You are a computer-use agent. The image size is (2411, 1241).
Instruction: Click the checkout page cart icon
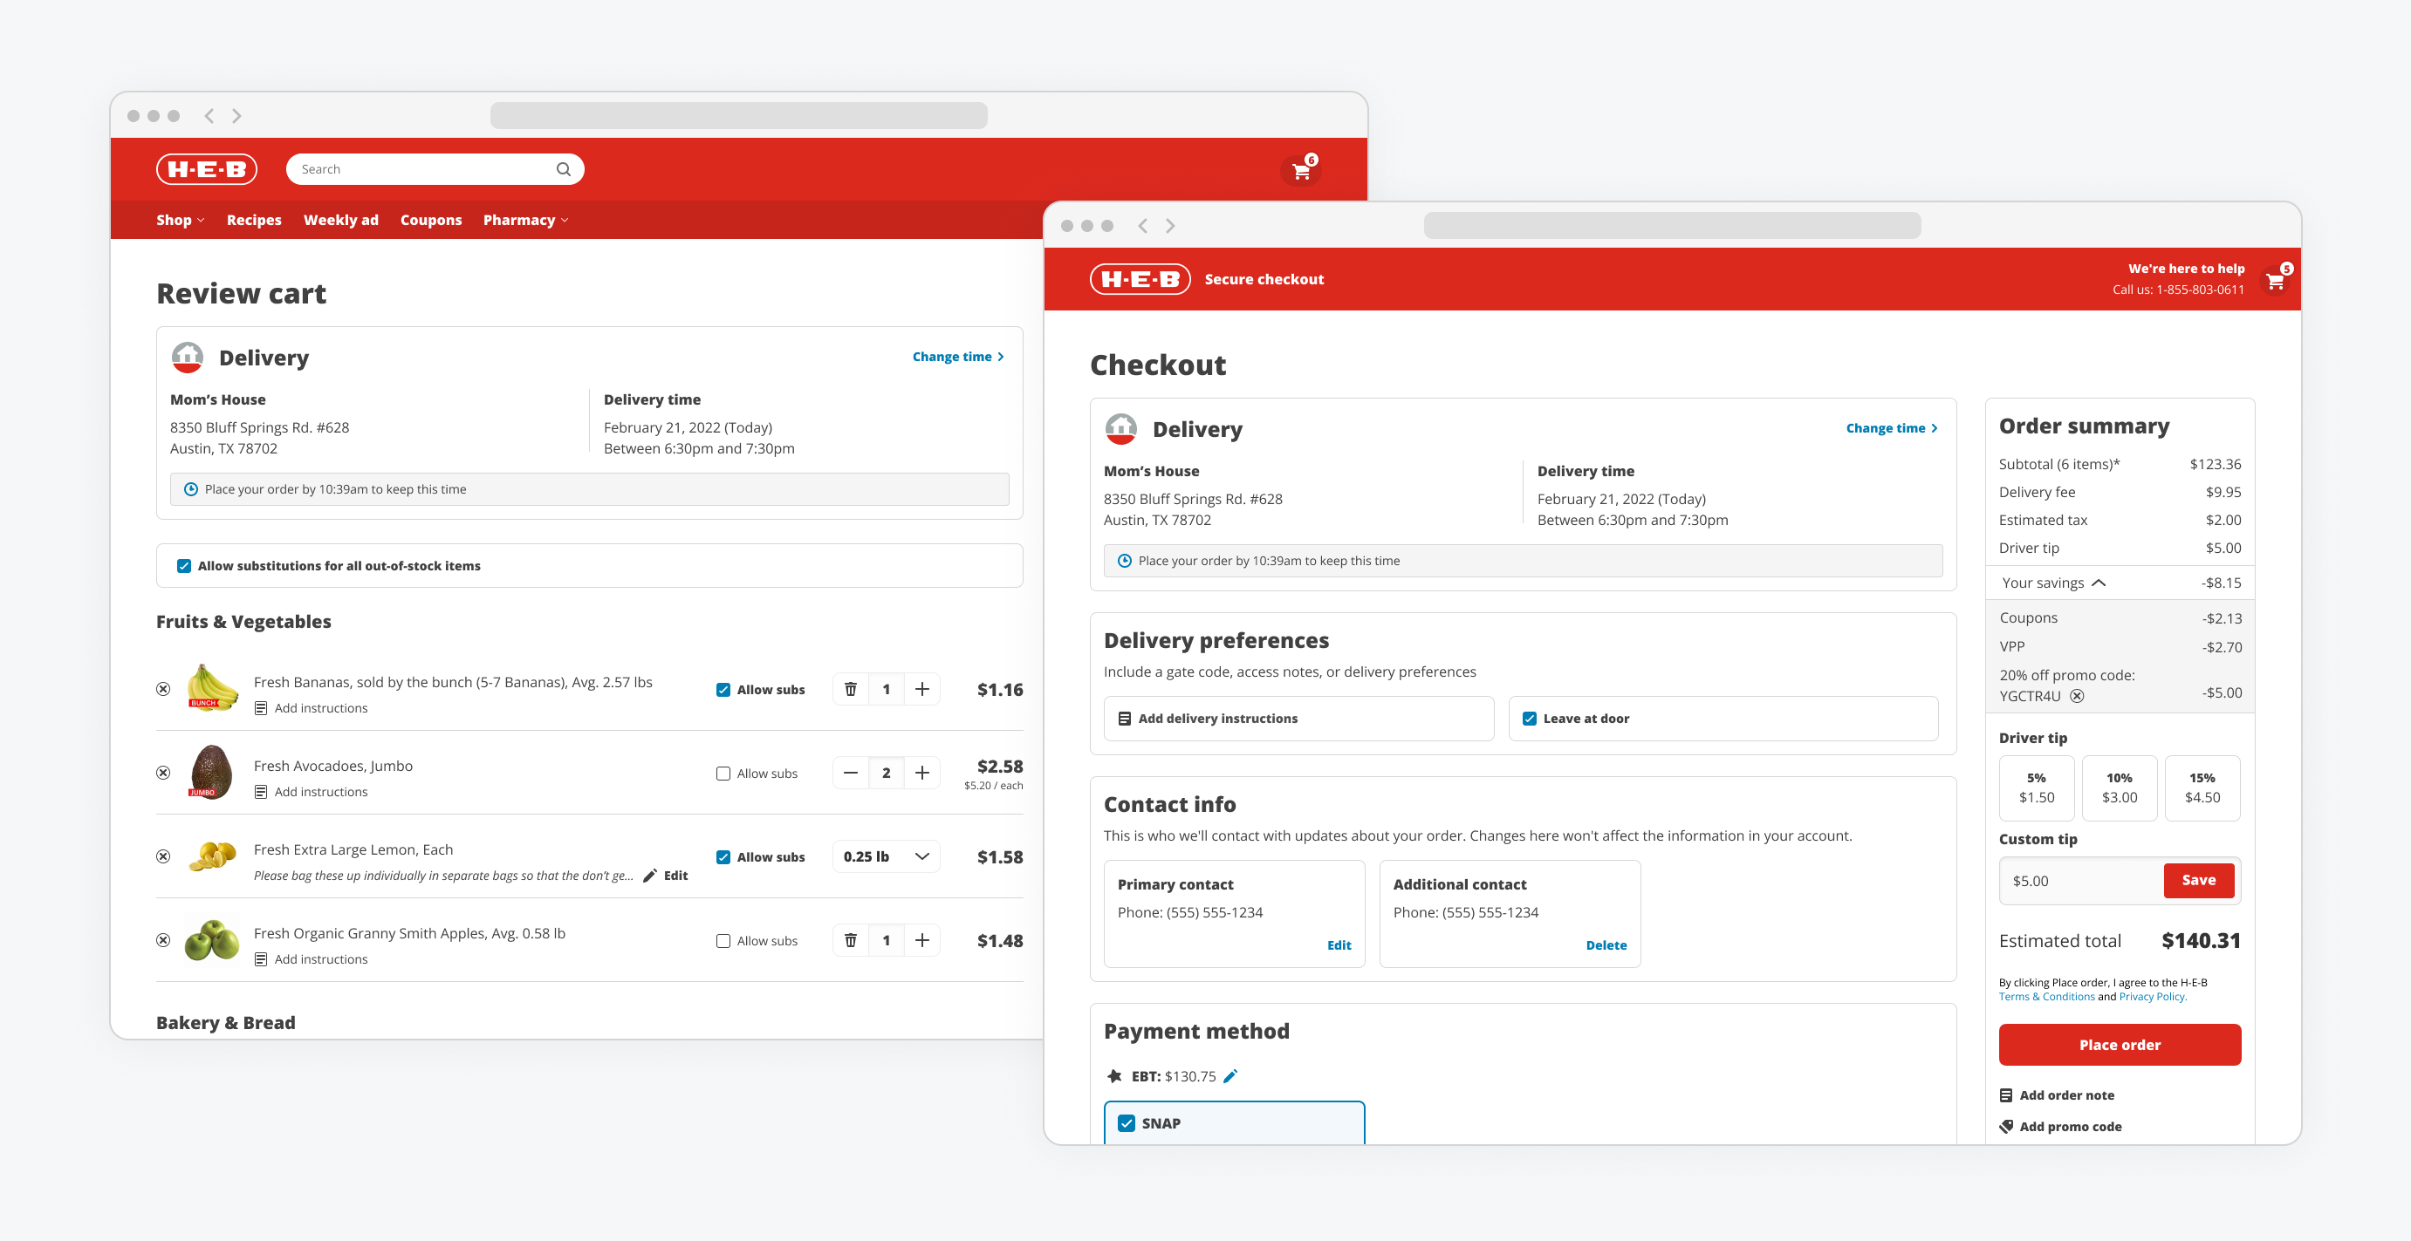tap(2277, 280)
